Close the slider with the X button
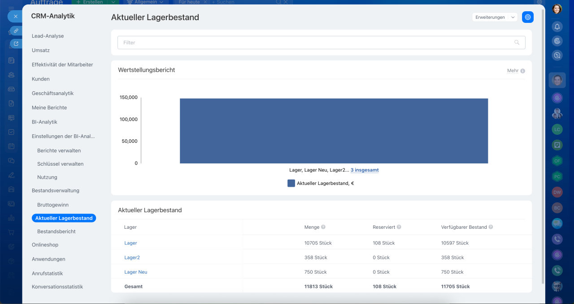 pos(15,16)
